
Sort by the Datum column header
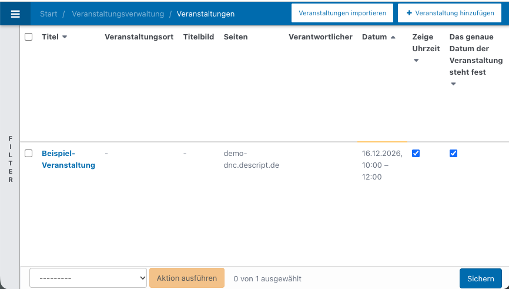pos(374,36)
